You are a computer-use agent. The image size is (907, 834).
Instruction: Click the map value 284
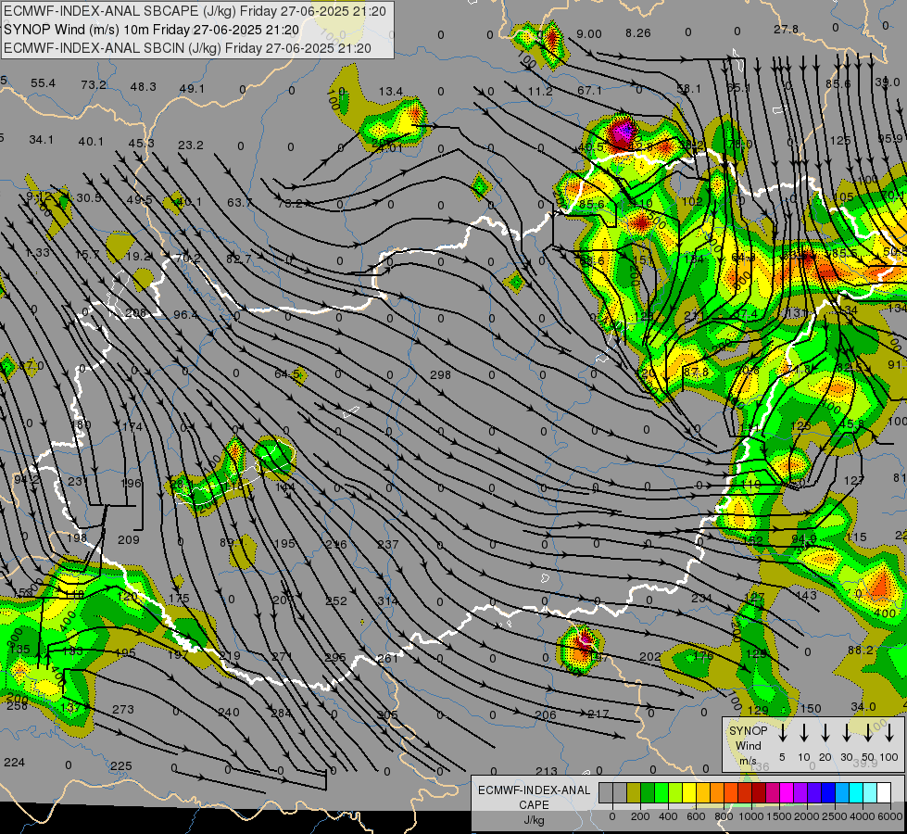[282, 713]
